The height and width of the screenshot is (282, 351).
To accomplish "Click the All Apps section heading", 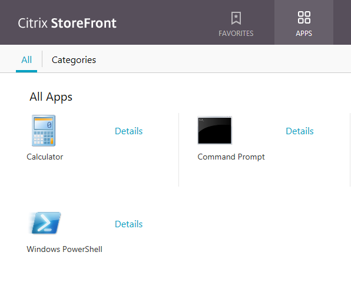I will pyautogui.click(x=51, y=97).
